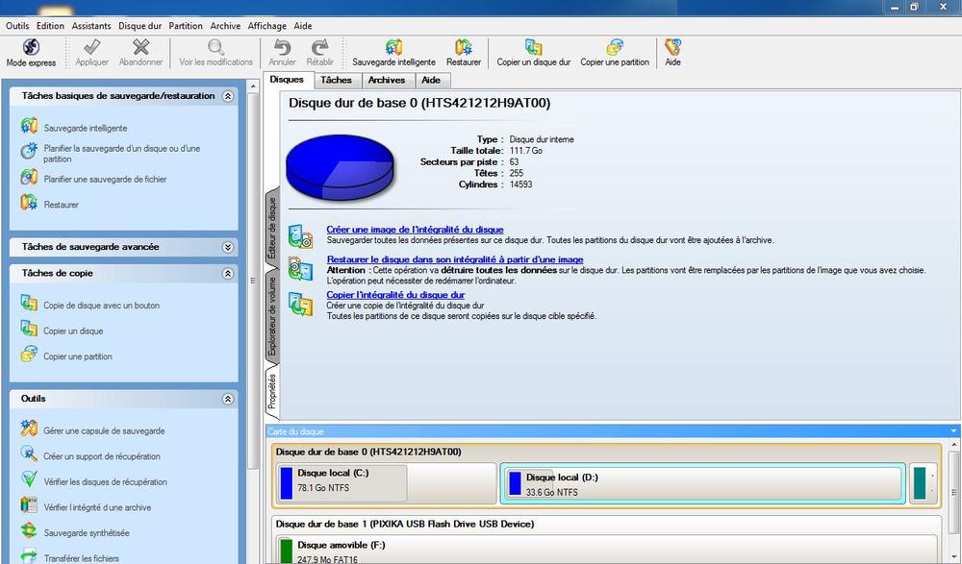Click the Gérer une capsule de sauvegarde icon

coord(29,429)
